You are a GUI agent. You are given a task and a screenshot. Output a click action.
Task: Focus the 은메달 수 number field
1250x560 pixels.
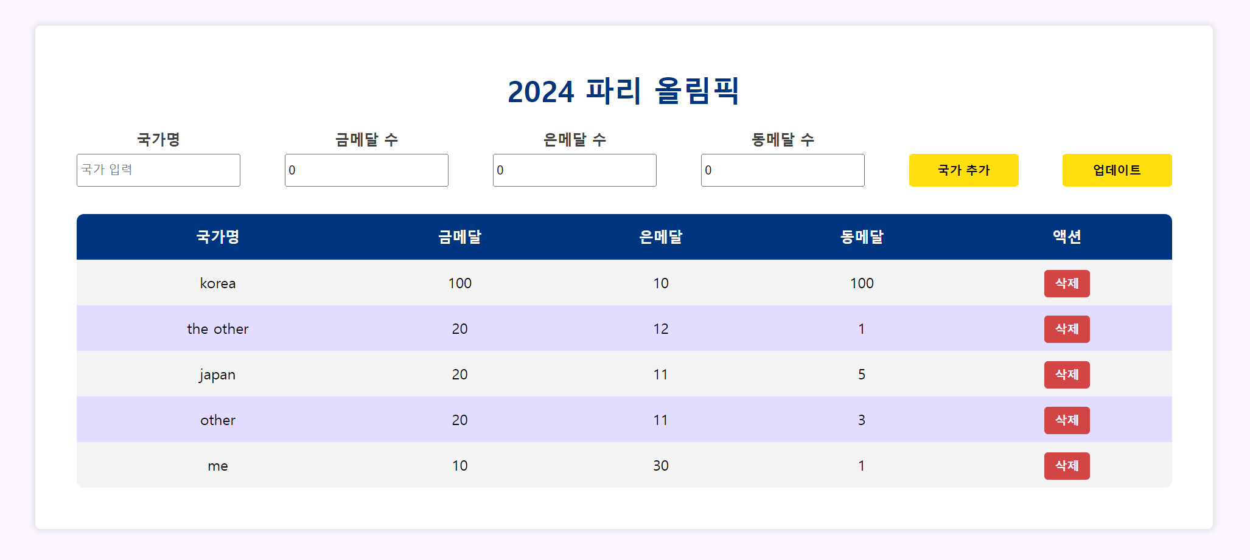574,170
